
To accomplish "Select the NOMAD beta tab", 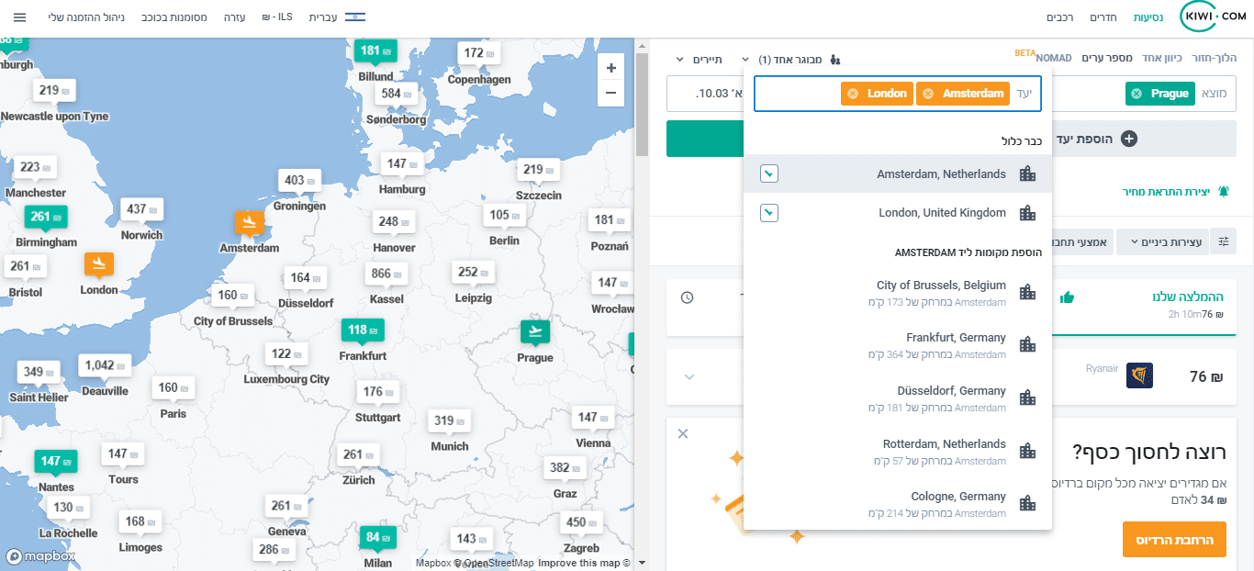I will tap(1053, 58).
